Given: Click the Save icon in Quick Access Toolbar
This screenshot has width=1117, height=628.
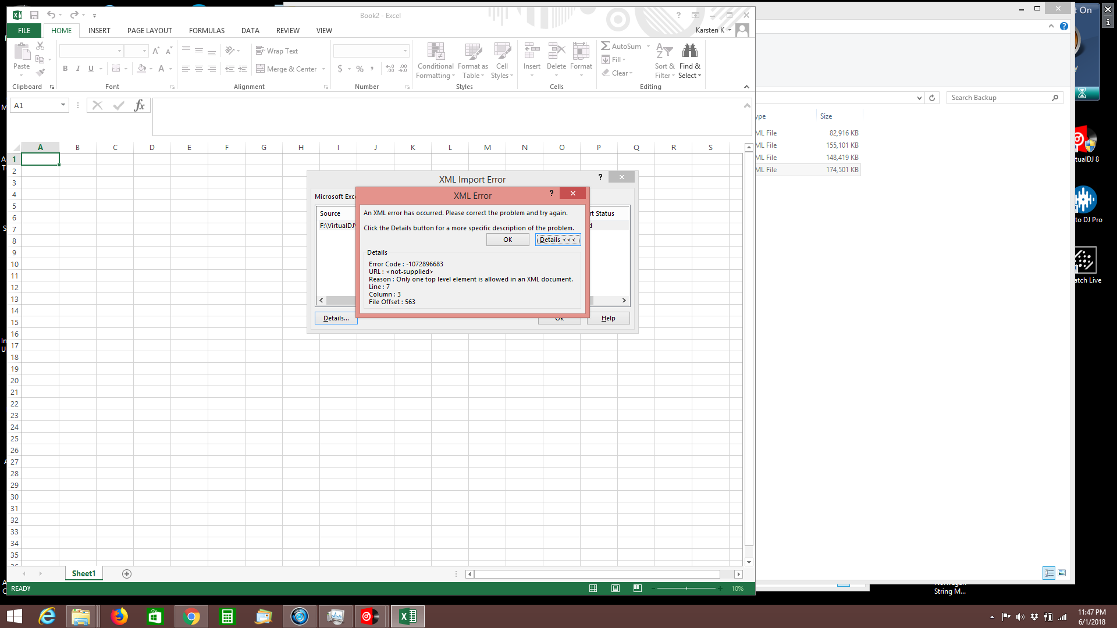Looking at the screenshot, I should [34, 15].
